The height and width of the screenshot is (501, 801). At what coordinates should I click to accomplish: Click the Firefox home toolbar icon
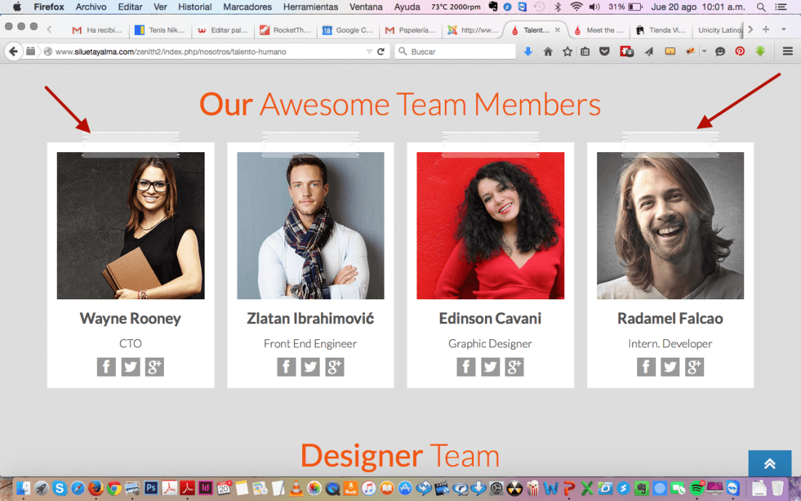coord(548,51)
